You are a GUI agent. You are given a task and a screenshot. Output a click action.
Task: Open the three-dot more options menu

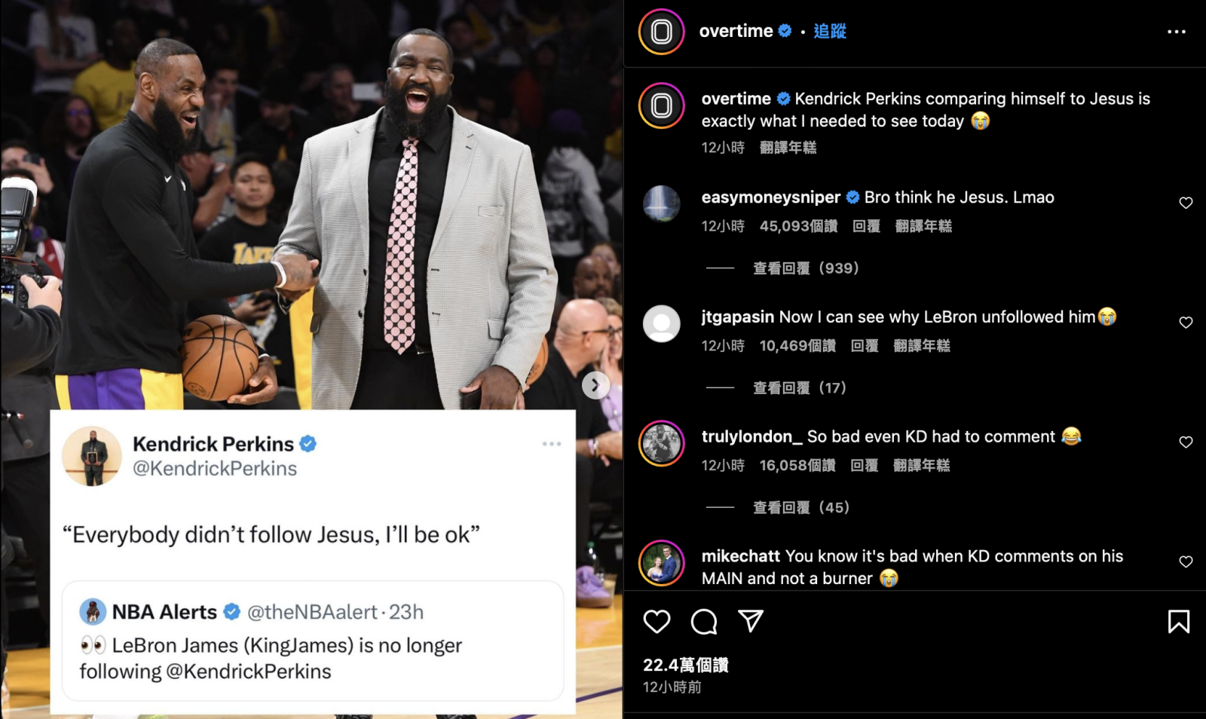[1177, 32]
